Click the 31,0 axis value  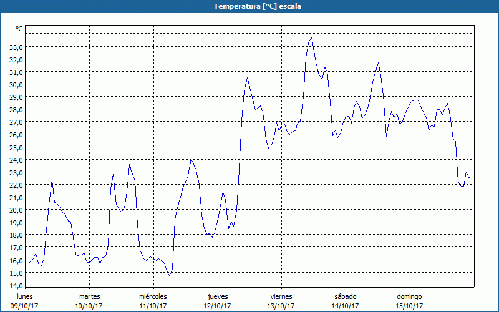(x=16, y=72)
